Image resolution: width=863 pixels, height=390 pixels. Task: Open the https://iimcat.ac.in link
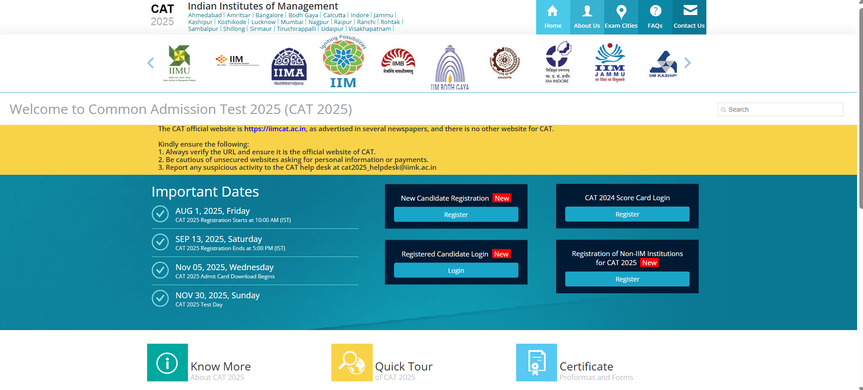point(275,129)
